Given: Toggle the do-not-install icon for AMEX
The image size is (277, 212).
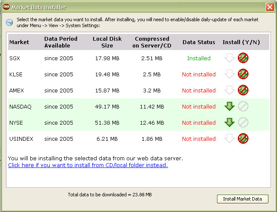Looking at the screenshot, I should coord(243,90).
